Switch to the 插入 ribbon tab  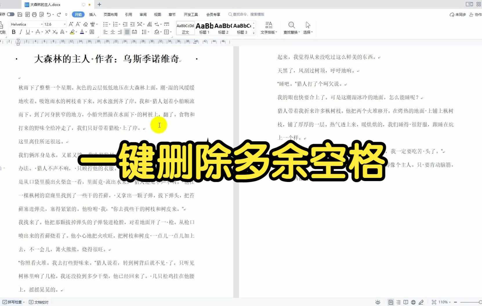(92, 14)
